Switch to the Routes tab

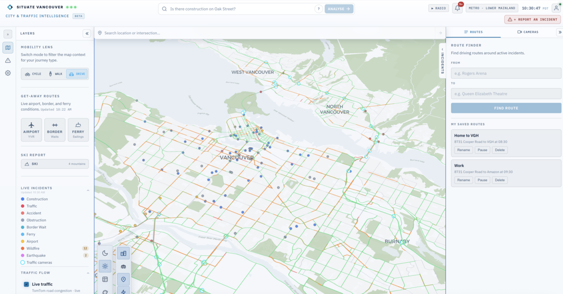pos(473,32)
